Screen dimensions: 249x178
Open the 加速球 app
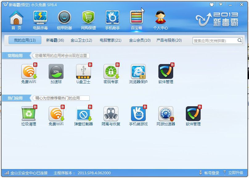click(x=56, y=74)
